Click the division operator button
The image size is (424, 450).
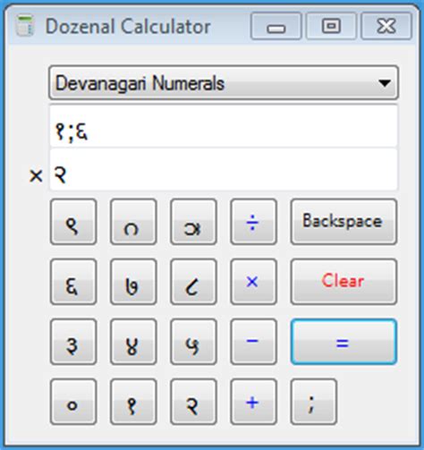click(253, 222)
